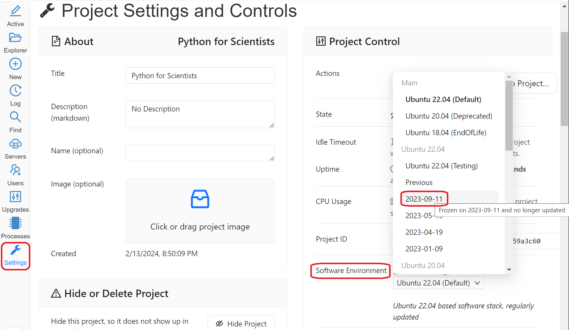Click the Description markdown text area

[200, 114]
